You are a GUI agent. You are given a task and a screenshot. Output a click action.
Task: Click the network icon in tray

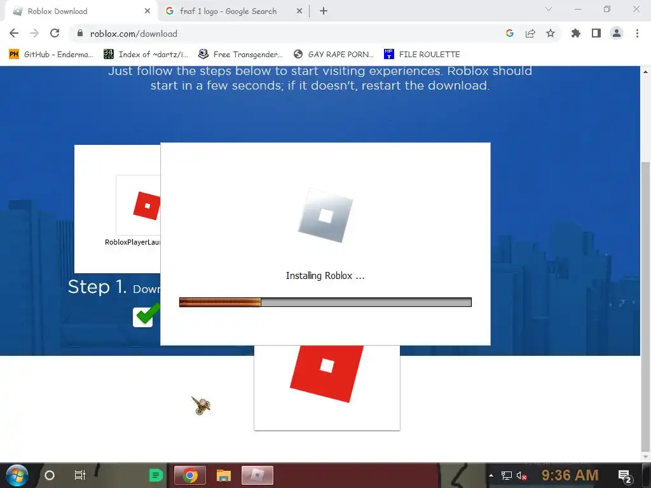pos(506,475)
